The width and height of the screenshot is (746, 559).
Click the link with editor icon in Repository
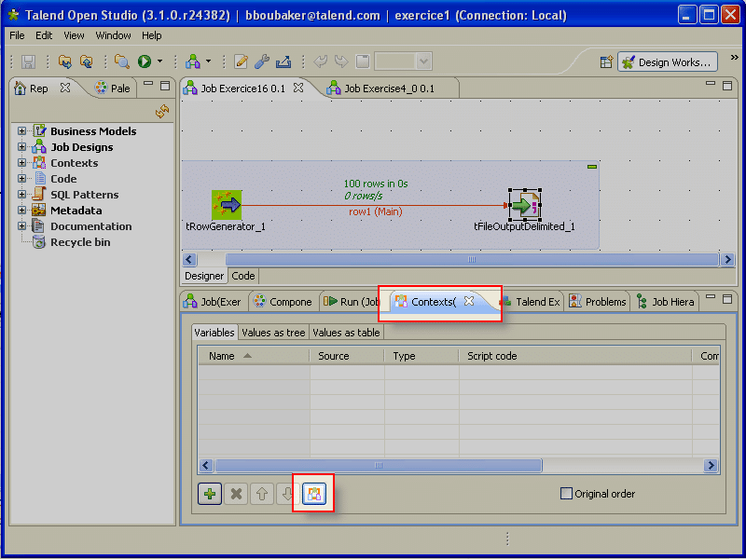pyautogui.click(x=162, y=111)
